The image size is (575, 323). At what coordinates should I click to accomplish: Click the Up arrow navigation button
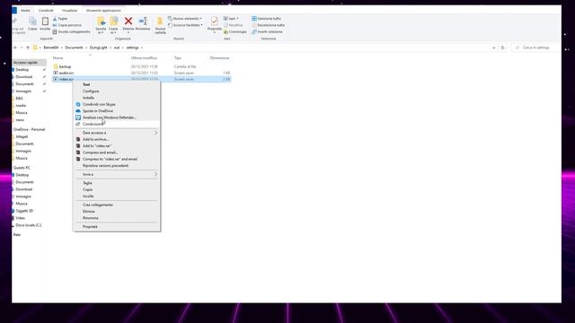(28, 48)
